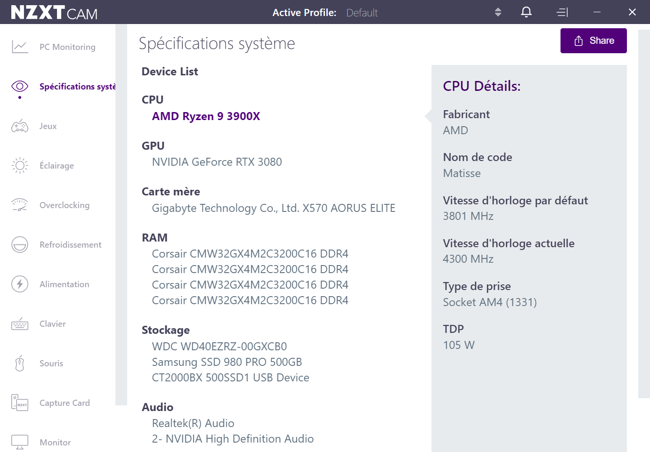Viewport: 650px width, 452px height.
Task: Click the Share button
Action: 593,40
